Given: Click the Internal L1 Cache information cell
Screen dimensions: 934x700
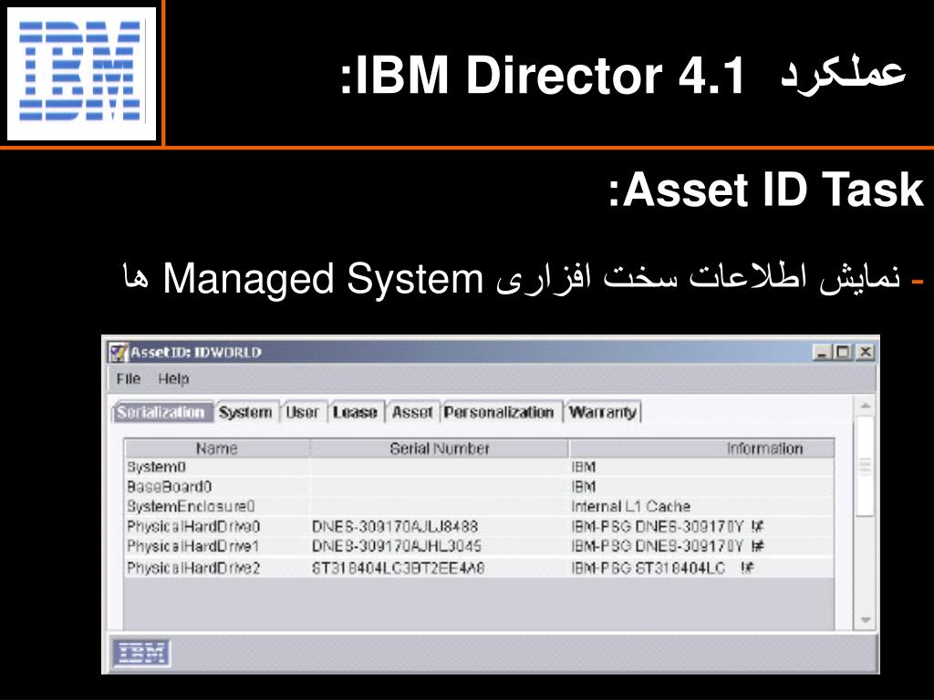Looking at the screenshot, I should point(631,507).
